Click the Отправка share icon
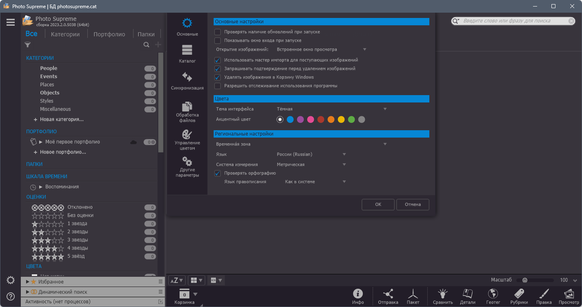 [x=388, y=297]
